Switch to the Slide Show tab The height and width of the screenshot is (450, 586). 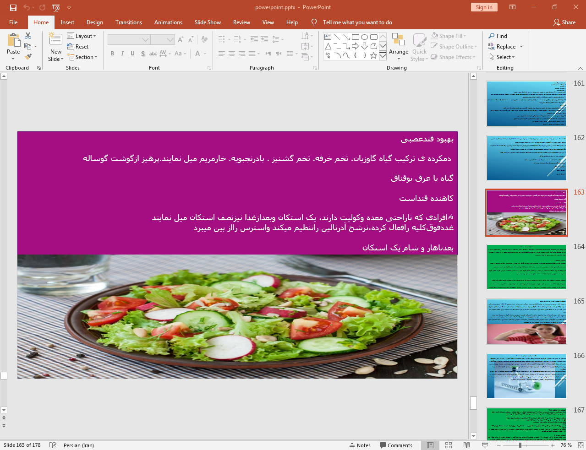[208, 22]
